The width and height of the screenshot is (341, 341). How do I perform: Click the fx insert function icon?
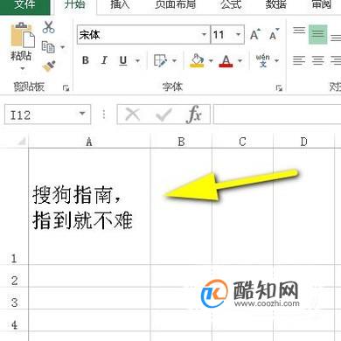point(194,115)
